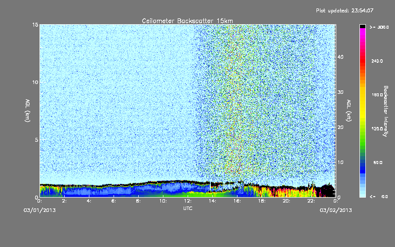Click the '12:' hour tick on UTC axis

(x=188, y=201)
